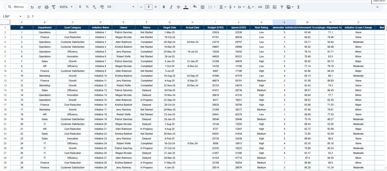The image size is (387, 171).
Task: Open the Name box dropdown arrow
Action: click(x=20, y=16)
